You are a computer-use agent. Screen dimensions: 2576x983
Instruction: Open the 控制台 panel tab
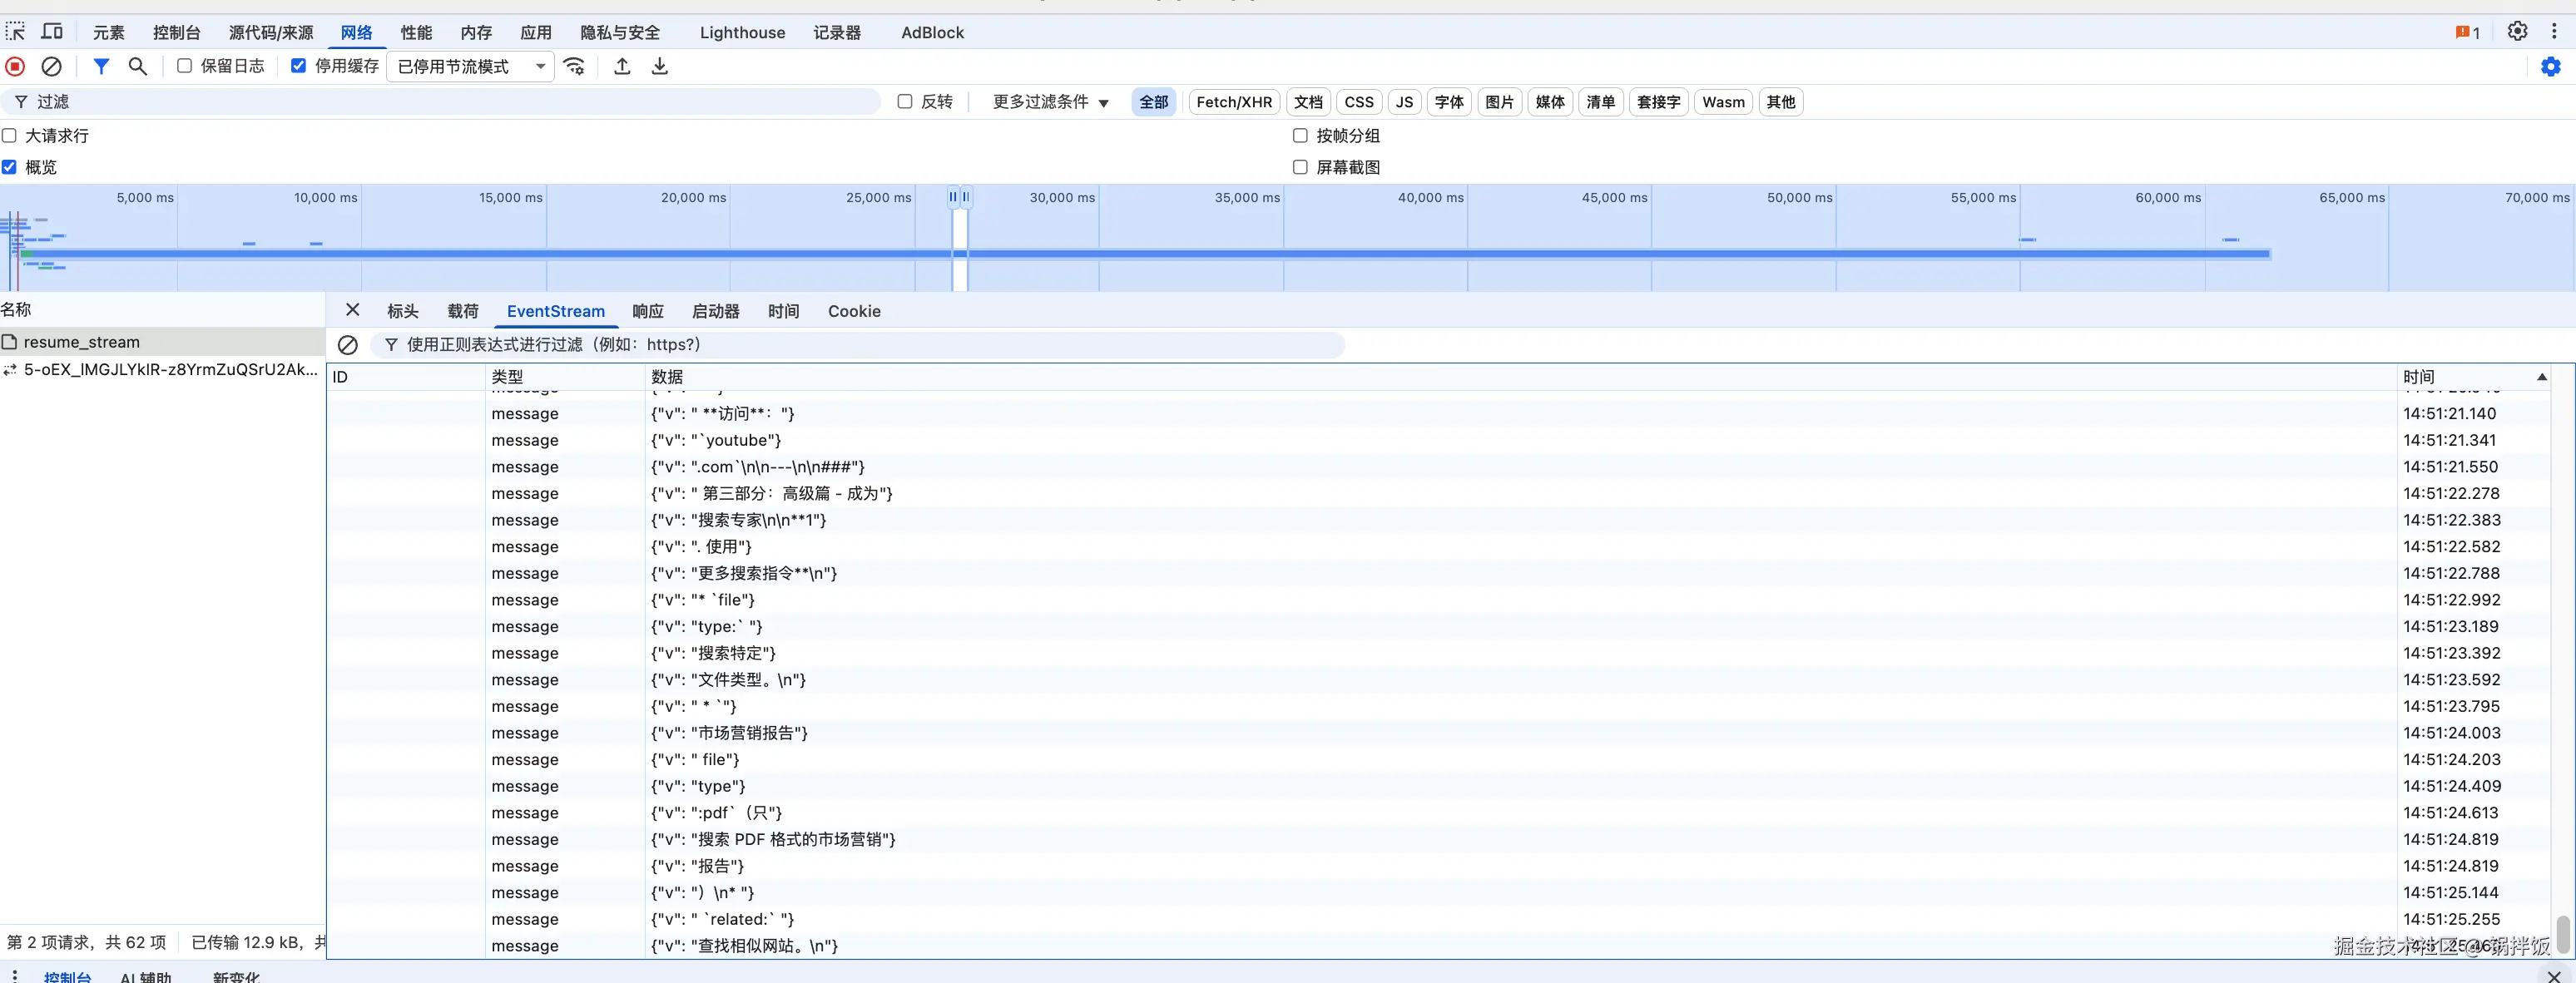[x=176, y=32]
